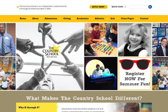This screenshot has width=168, height=112.
Task: Click The Country School star logo
Action: [51, 51]
